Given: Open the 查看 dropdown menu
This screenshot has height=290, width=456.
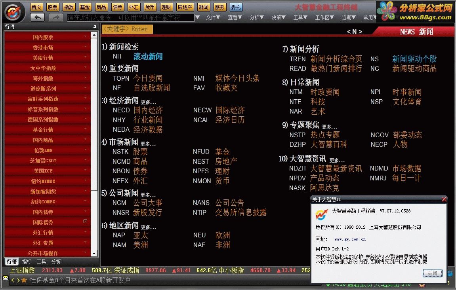Looking at the screenshot, I should click(x=235, y=17).
